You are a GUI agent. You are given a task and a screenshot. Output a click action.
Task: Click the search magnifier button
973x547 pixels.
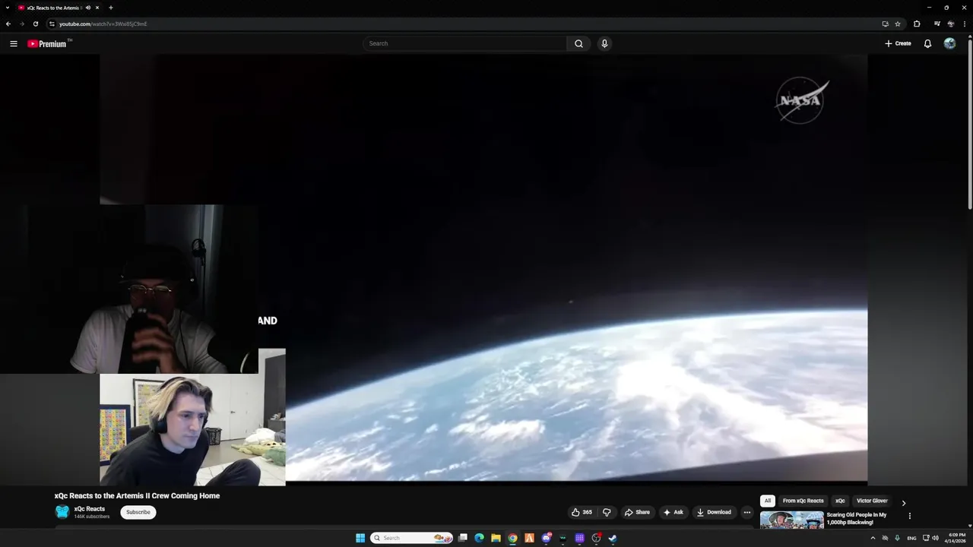point(578,43)
